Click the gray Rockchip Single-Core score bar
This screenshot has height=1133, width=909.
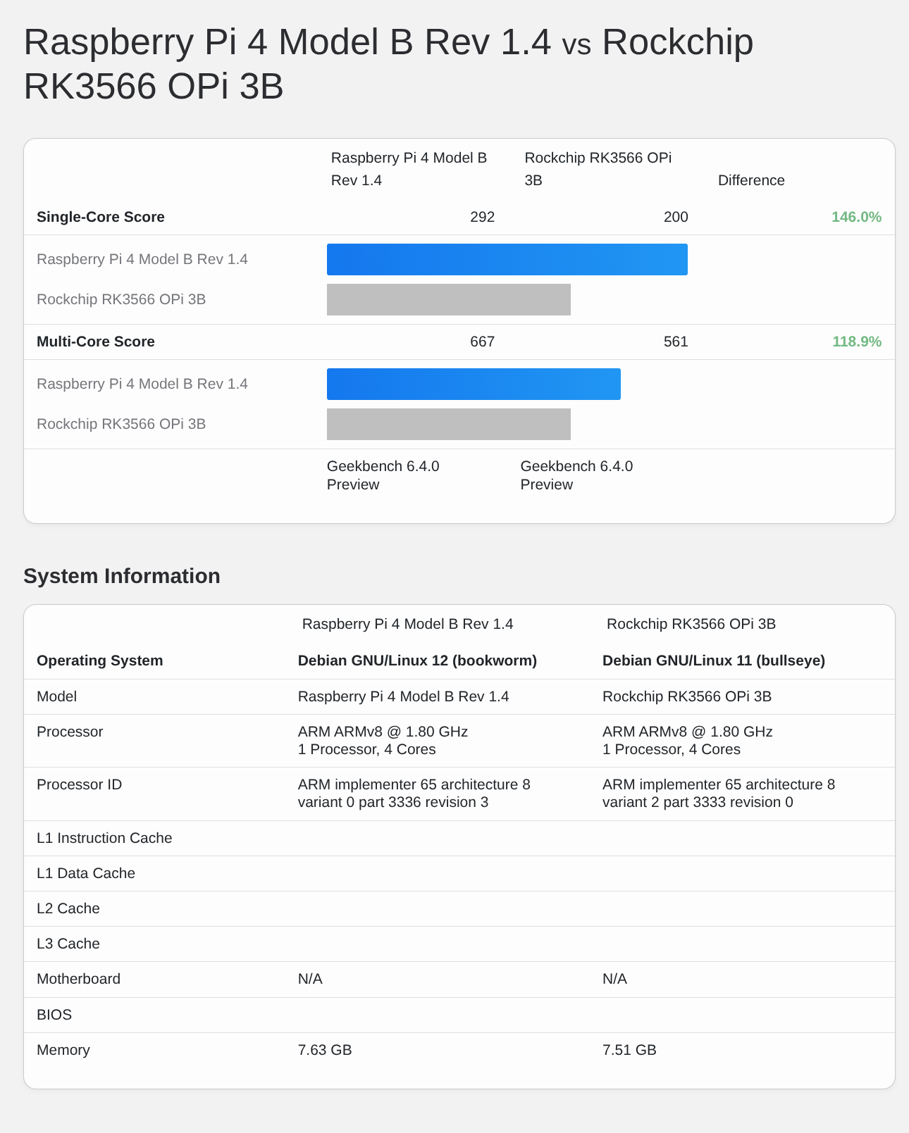(448, 299)
